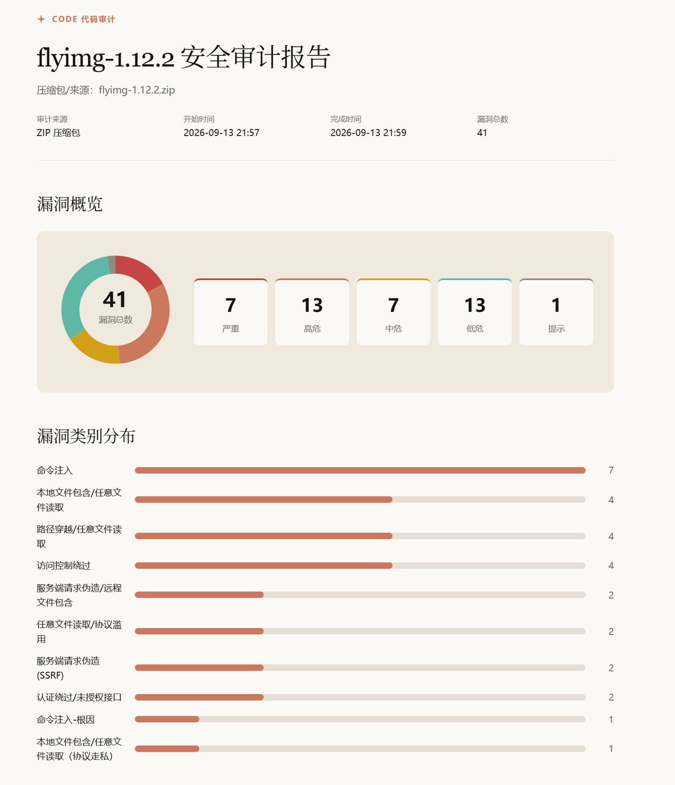
Task: Click the 命令注入-根因 category label
Action: [x=65, y=720]
